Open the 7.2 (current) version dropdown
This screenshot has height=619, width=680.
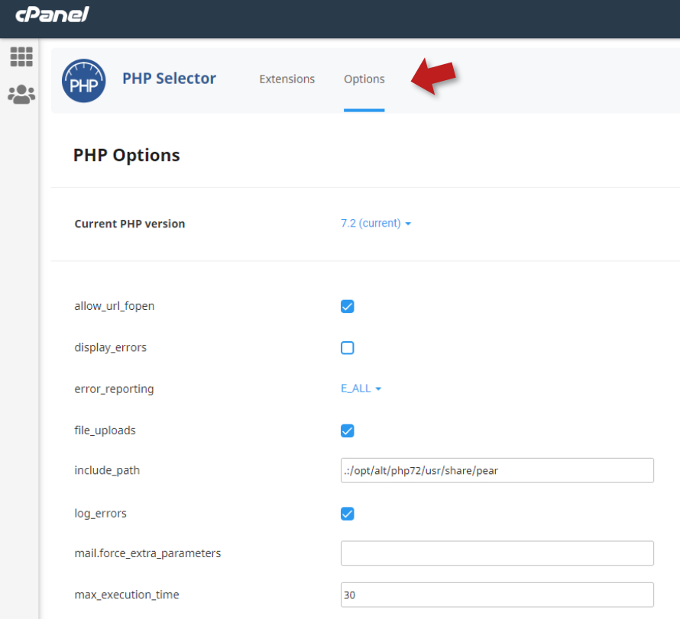[x=376, y=224]
